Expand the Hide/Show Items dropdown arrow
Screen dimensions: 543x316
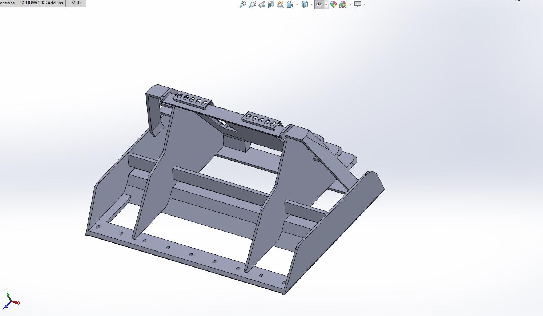click(x=326, y=4)
